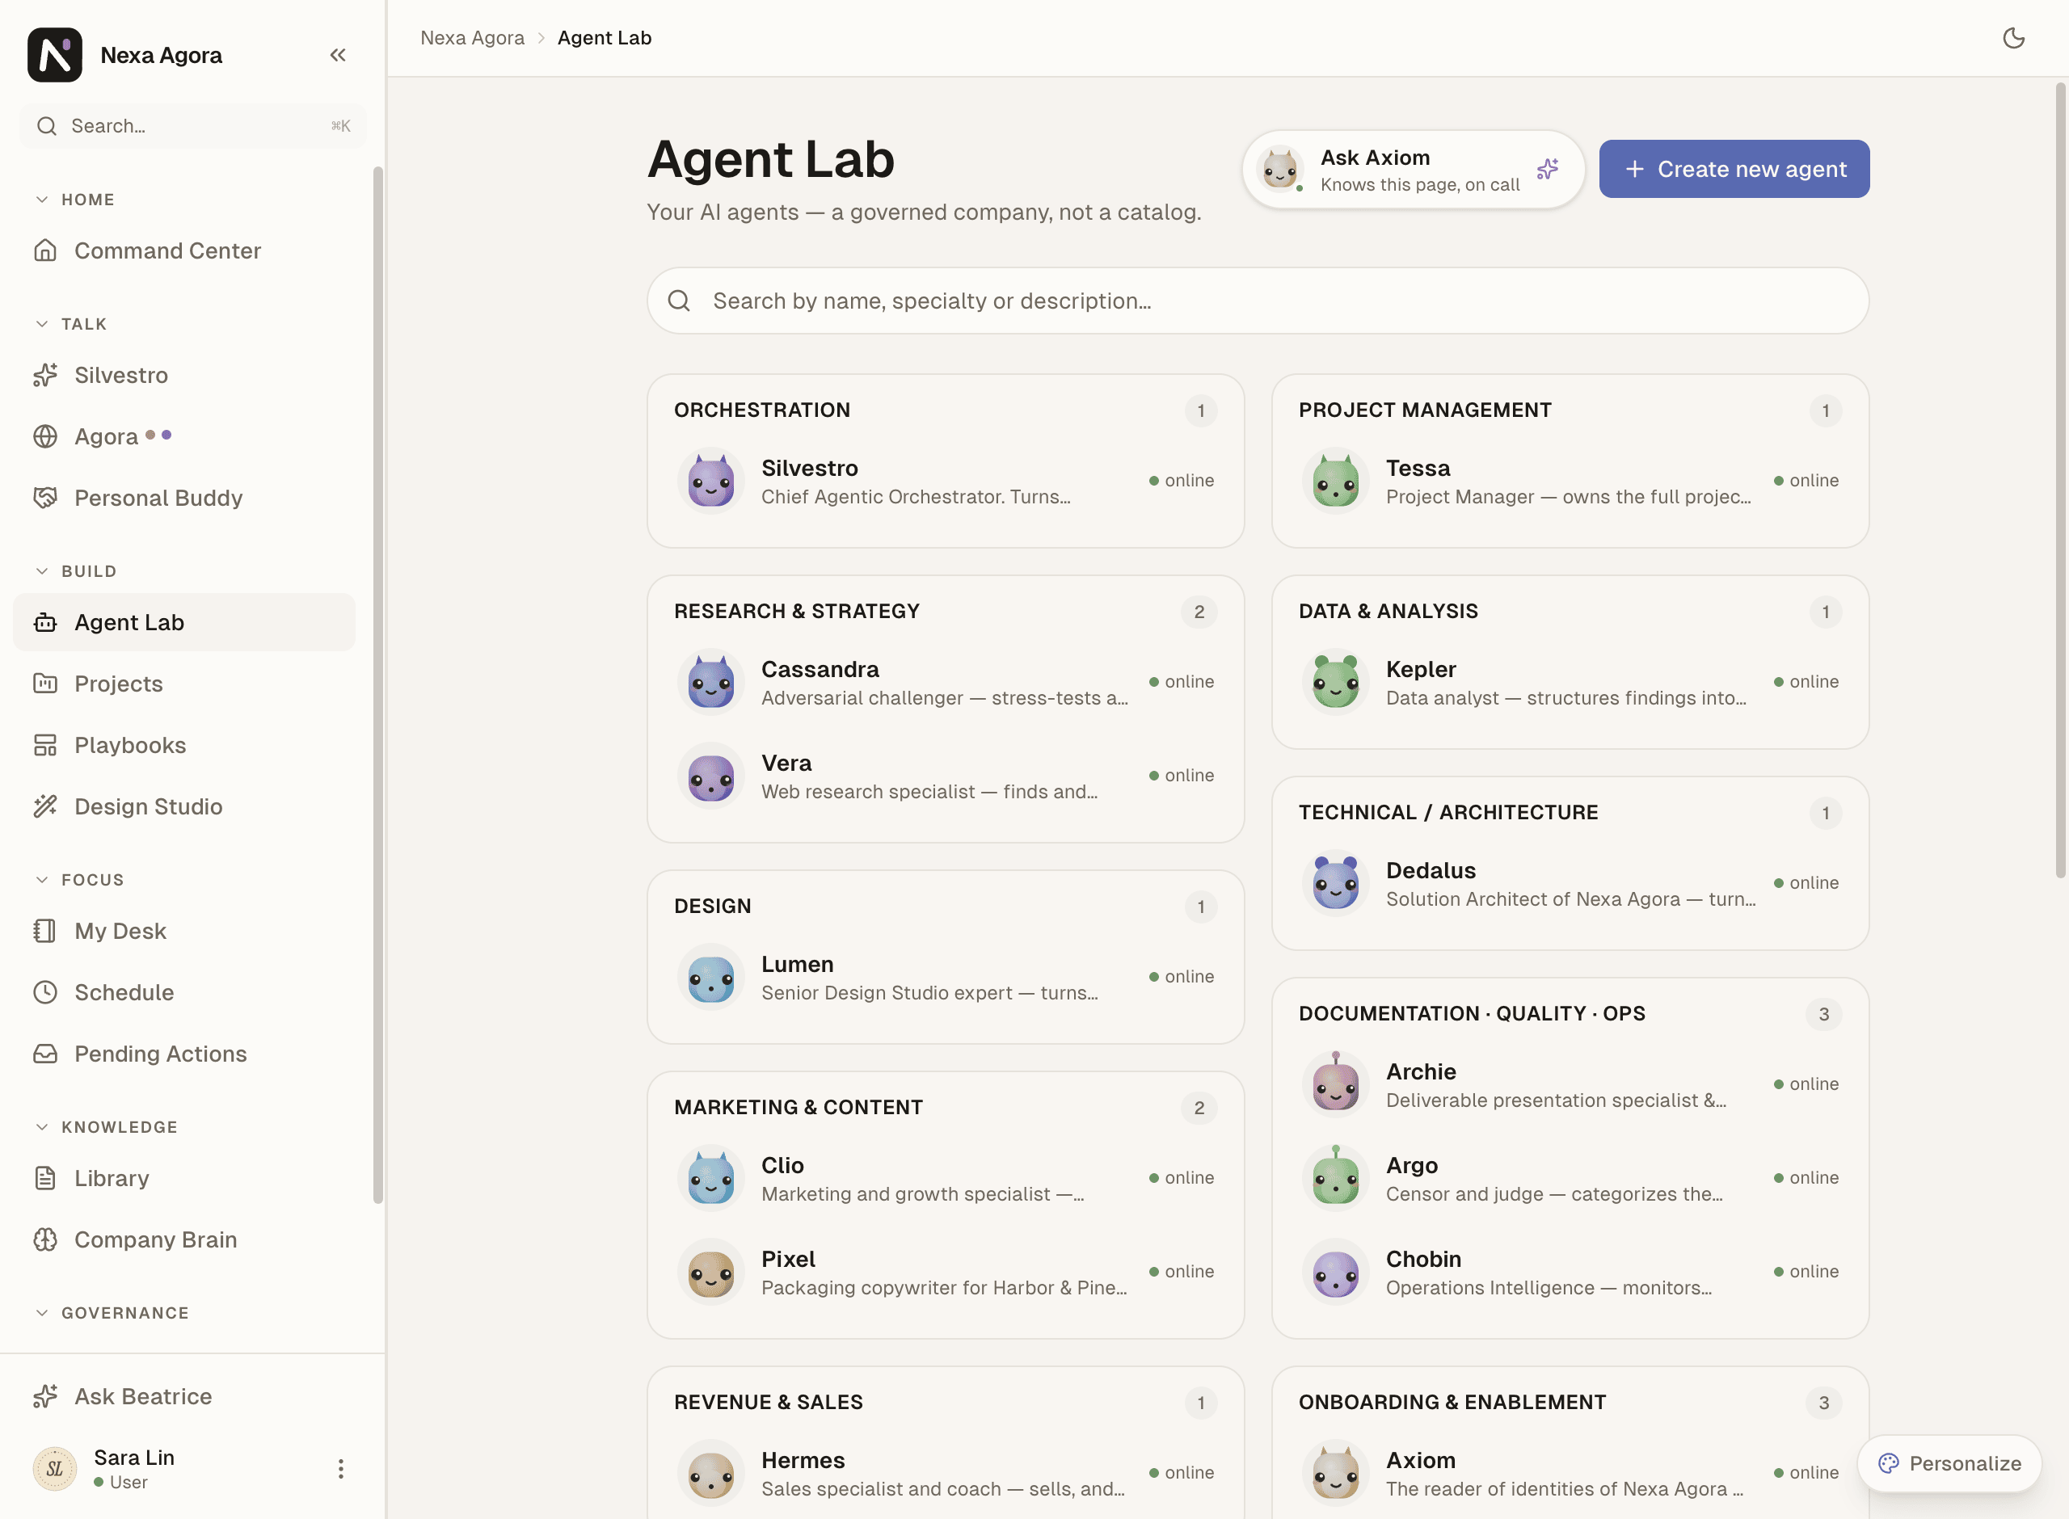Viewport: 2069px width, 1519px height.
Task: Open Agora globe icon
Action: (45, 436)
